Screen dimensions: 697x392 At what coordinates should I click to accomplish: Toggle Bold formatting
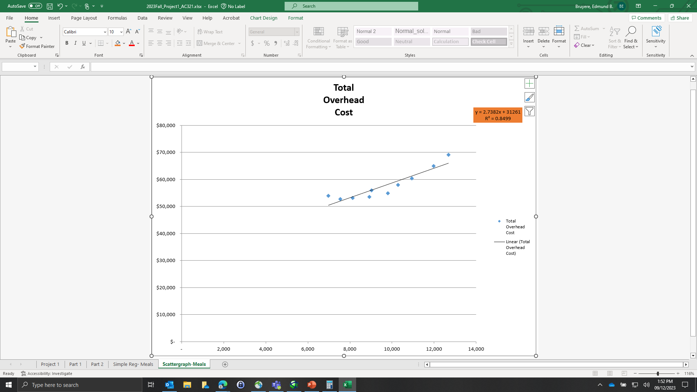point(67,43)
